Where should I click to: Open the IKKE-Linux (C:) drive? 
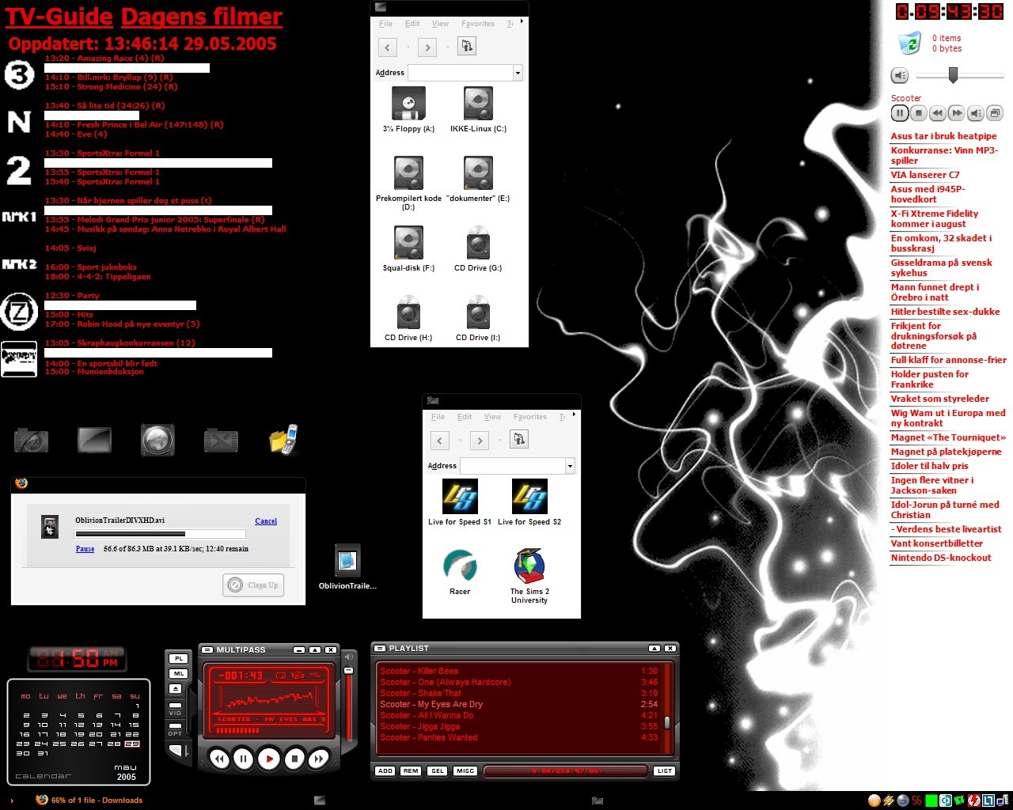[478, 109]
